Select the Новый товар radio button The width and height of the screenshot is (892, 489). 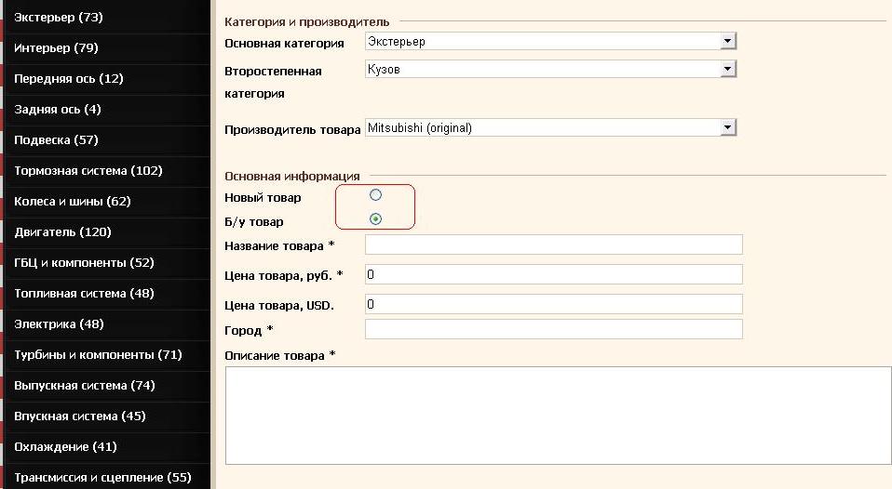pos(376,195)
